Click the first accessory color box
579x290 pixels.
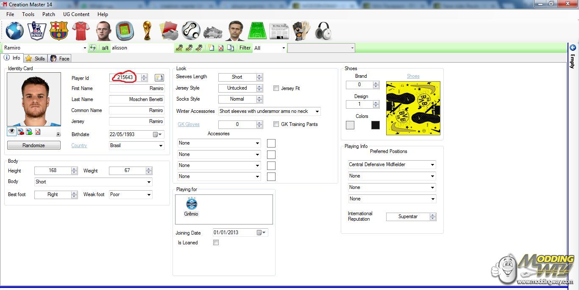coord(271,143)
